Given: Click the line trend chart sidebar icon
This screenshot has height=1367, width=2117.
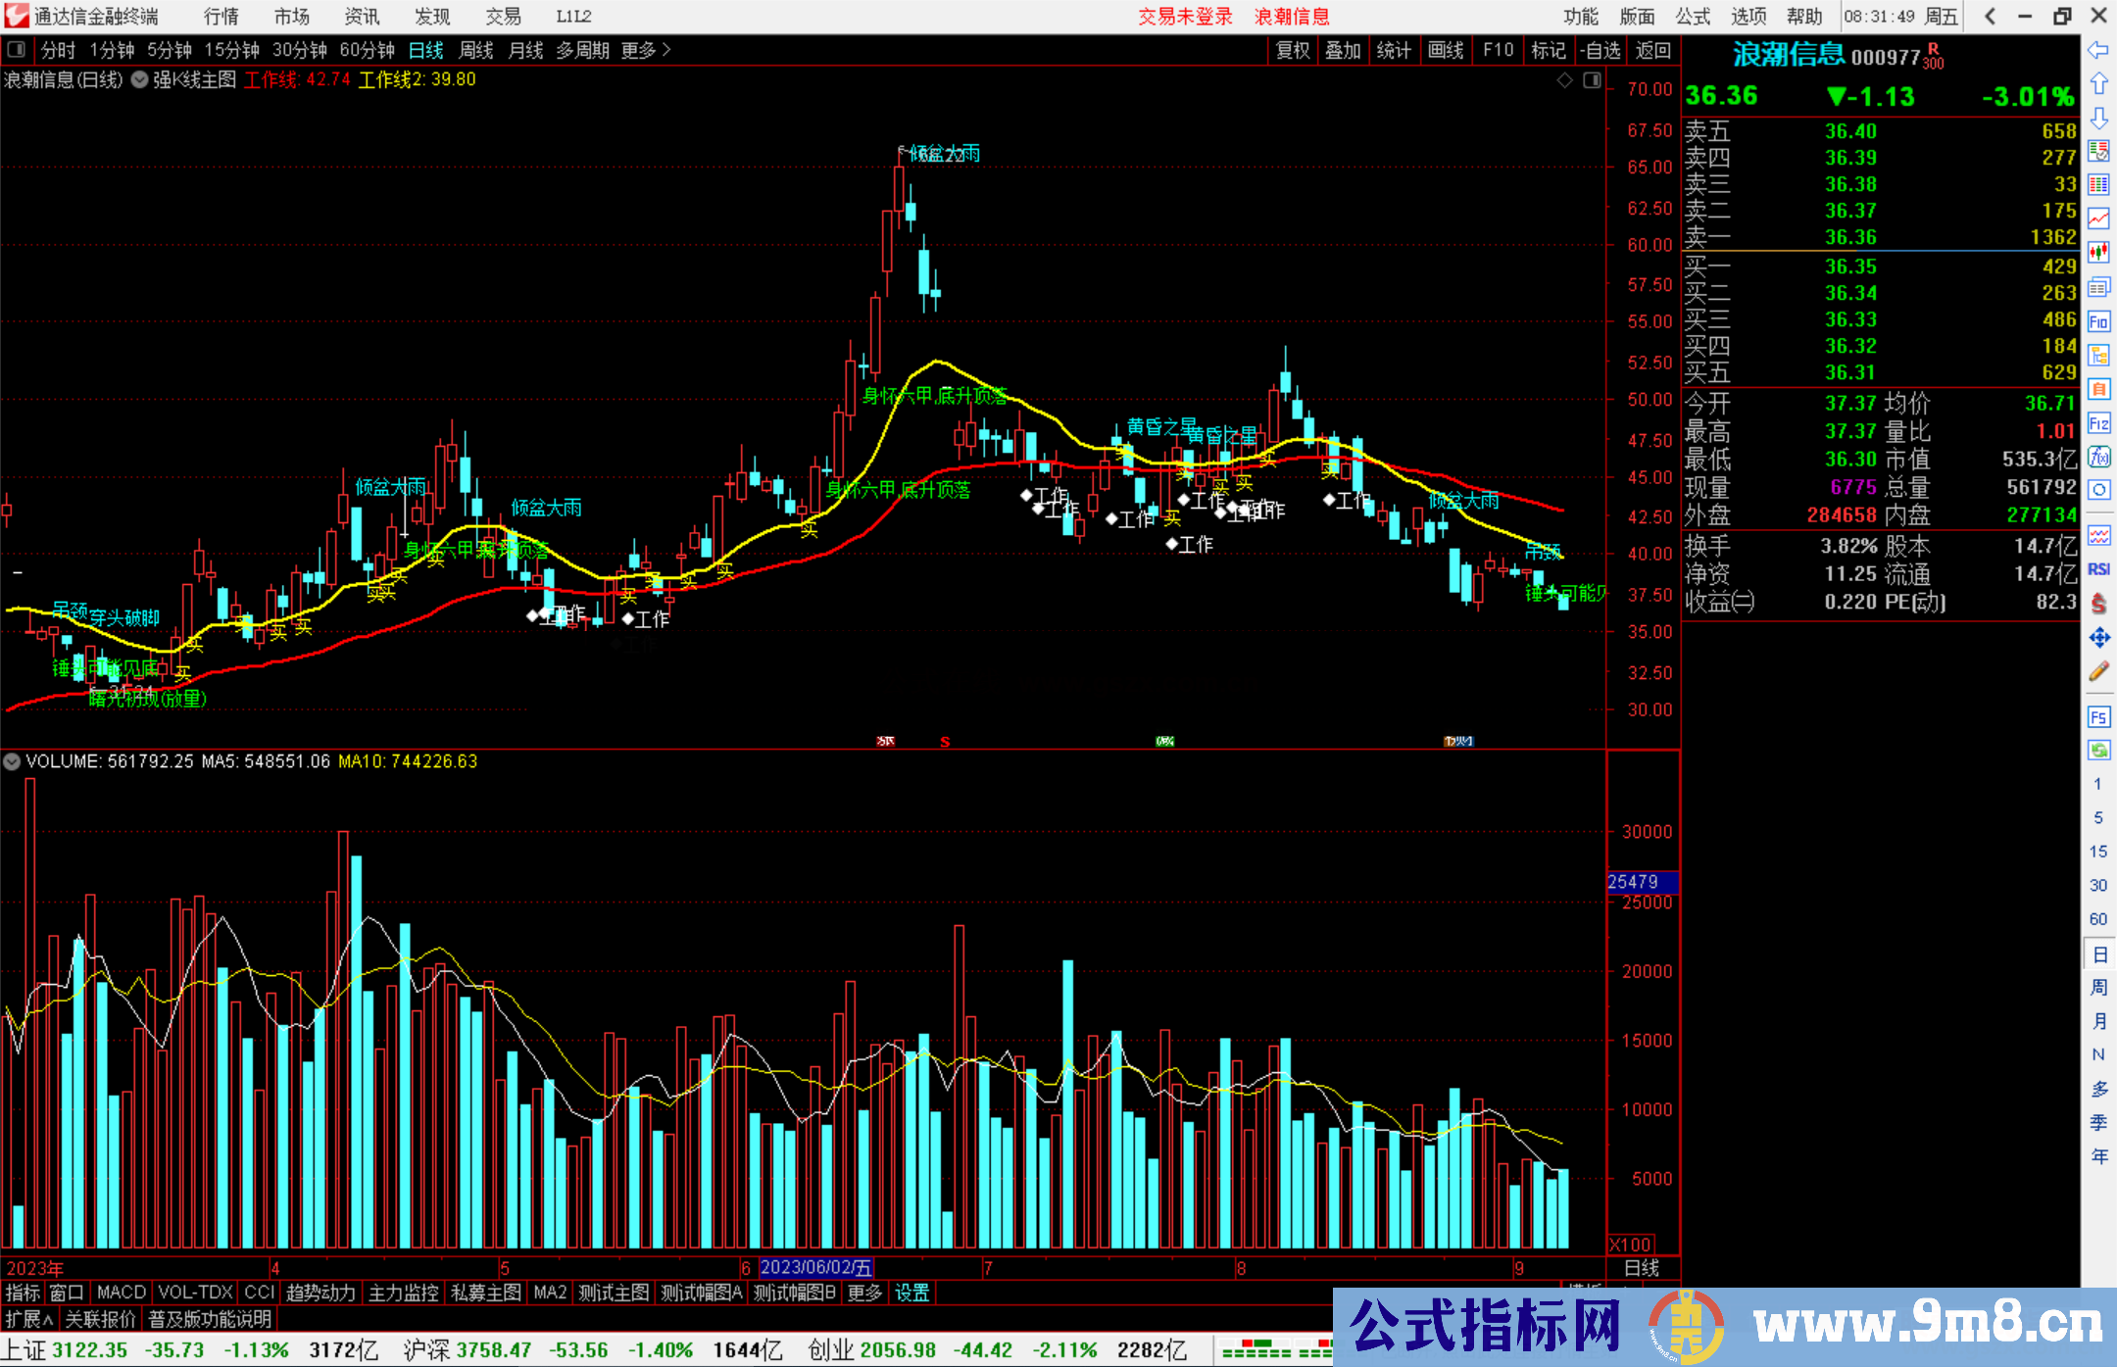Looking at the screenshot, I should tap(2098, 219).
